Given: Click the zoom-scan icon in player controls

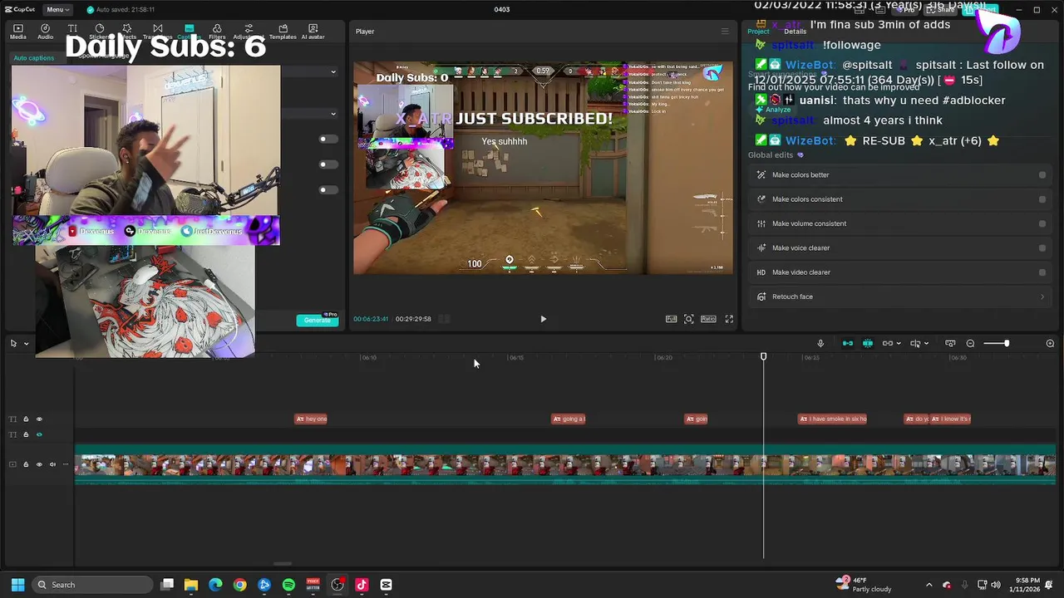Looking at the screenshot, I should [689, 319].
